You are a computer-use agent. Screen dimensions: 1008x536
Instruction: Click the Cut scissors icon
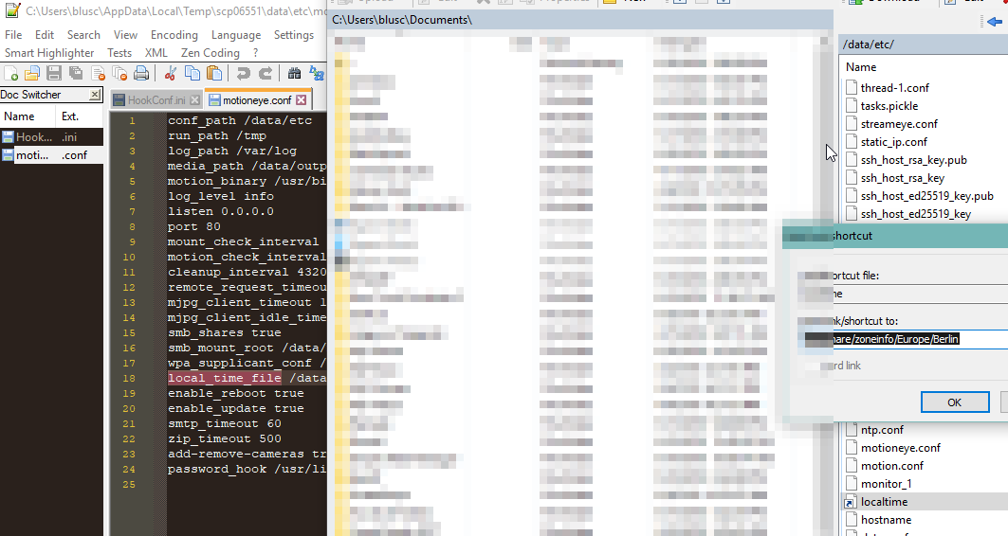171,73
